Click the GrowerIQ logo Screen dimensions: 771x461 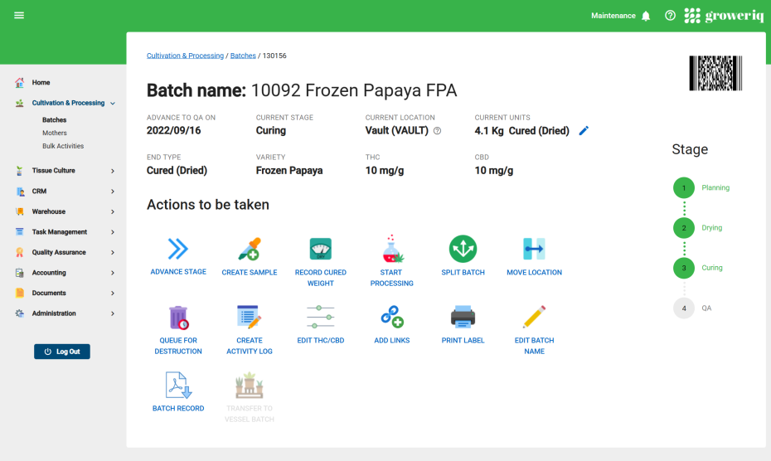click(x=724, y=16)
